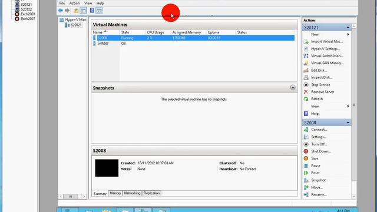The image size is (377, 212).
Task: Click the Stop Service icon
Action: [306, 85]
